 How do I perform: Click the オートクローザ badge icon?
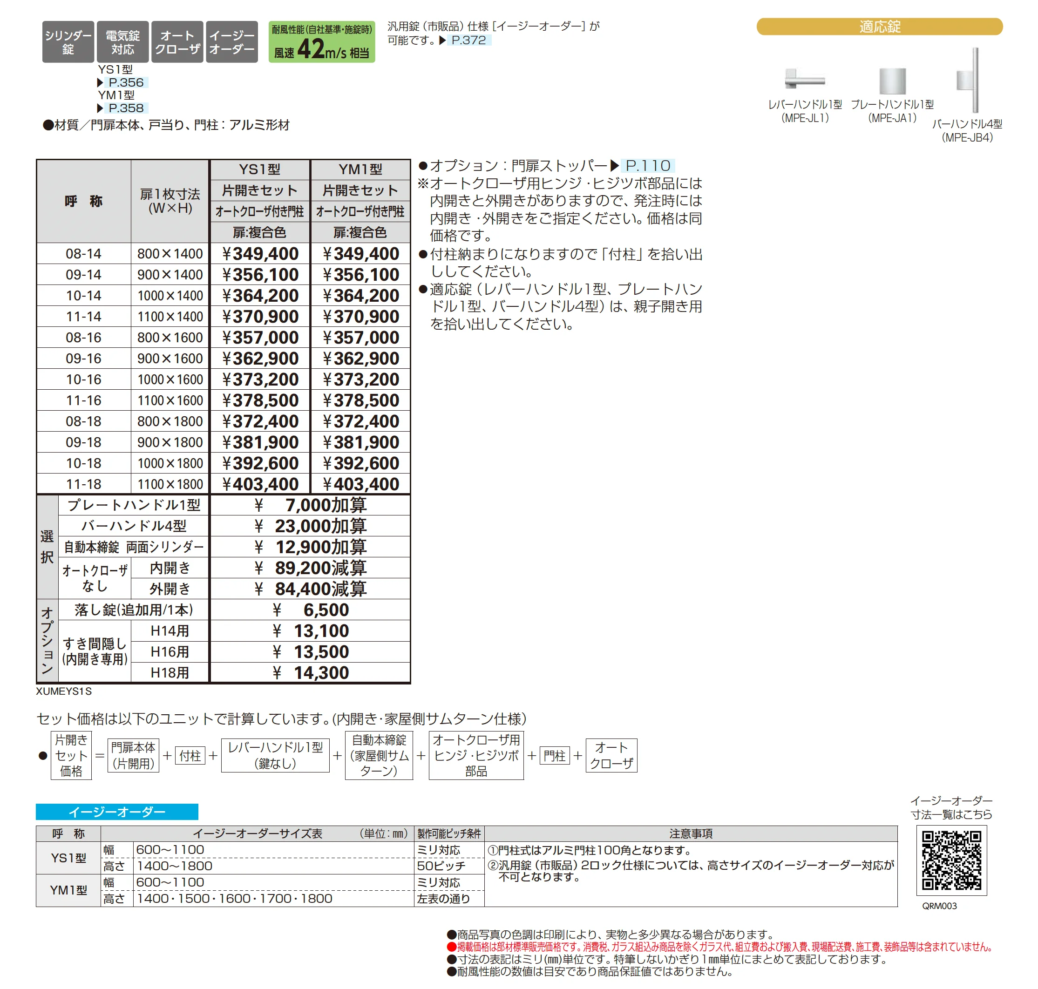click(177, 41)
